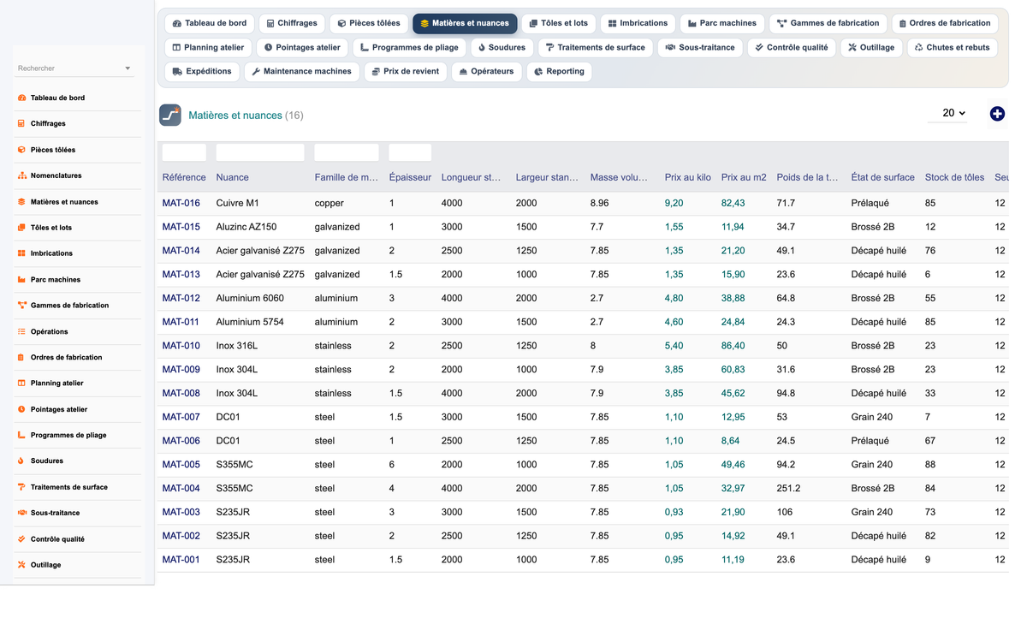The height and width of the screenshot is (636, 1027).
Task: Click the Gammes de fabrication sidebar icon
Action: (x=21, y=306)
